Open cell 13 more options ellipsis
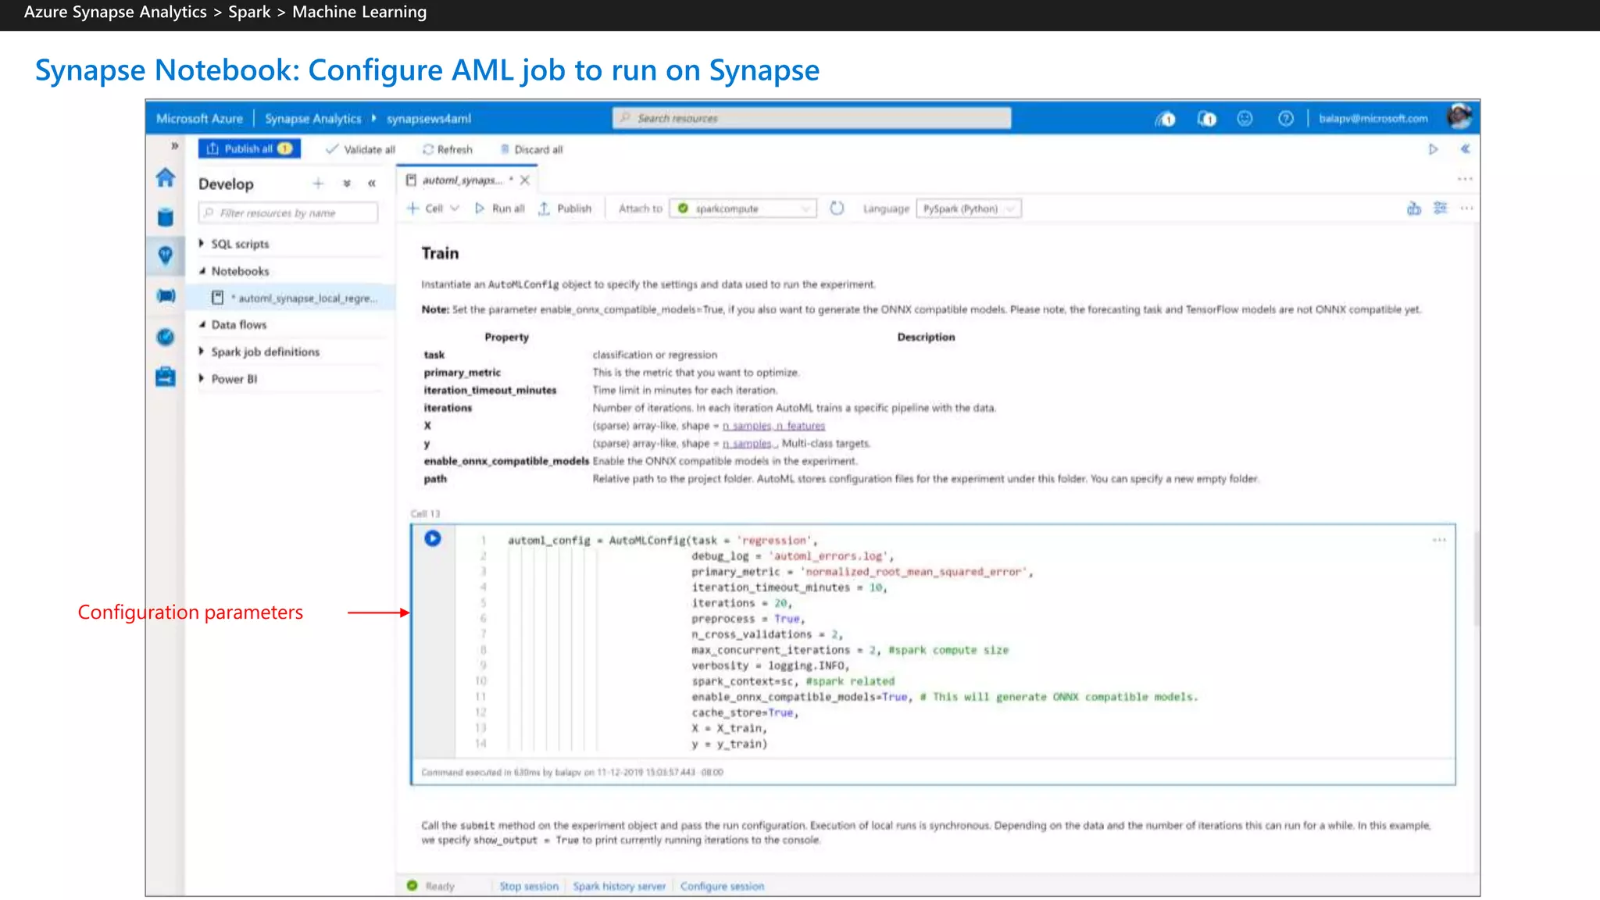 pyautogui.click(x=1439, y=540)
